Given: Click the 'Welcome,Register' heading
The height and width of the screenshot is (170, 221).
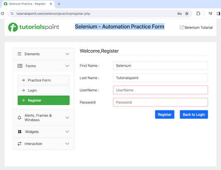Looking at the screenshot, I should (99, 51).
